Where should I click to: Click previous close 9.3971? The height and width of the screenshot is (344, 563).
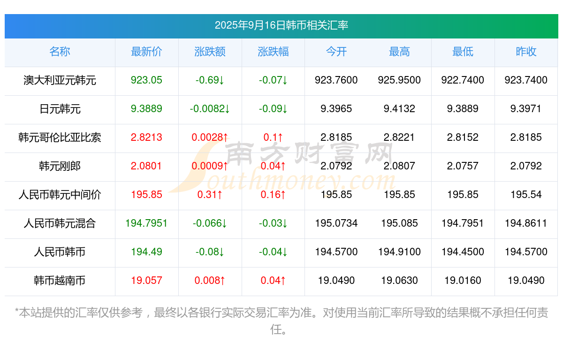pyautogui.click(x=526, y=109)
